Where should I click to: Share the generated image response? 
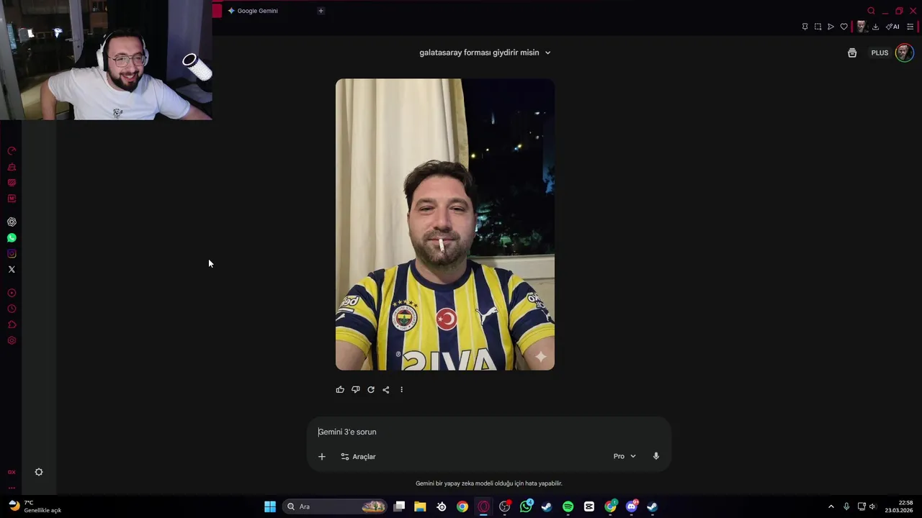(x=386, y=389)
